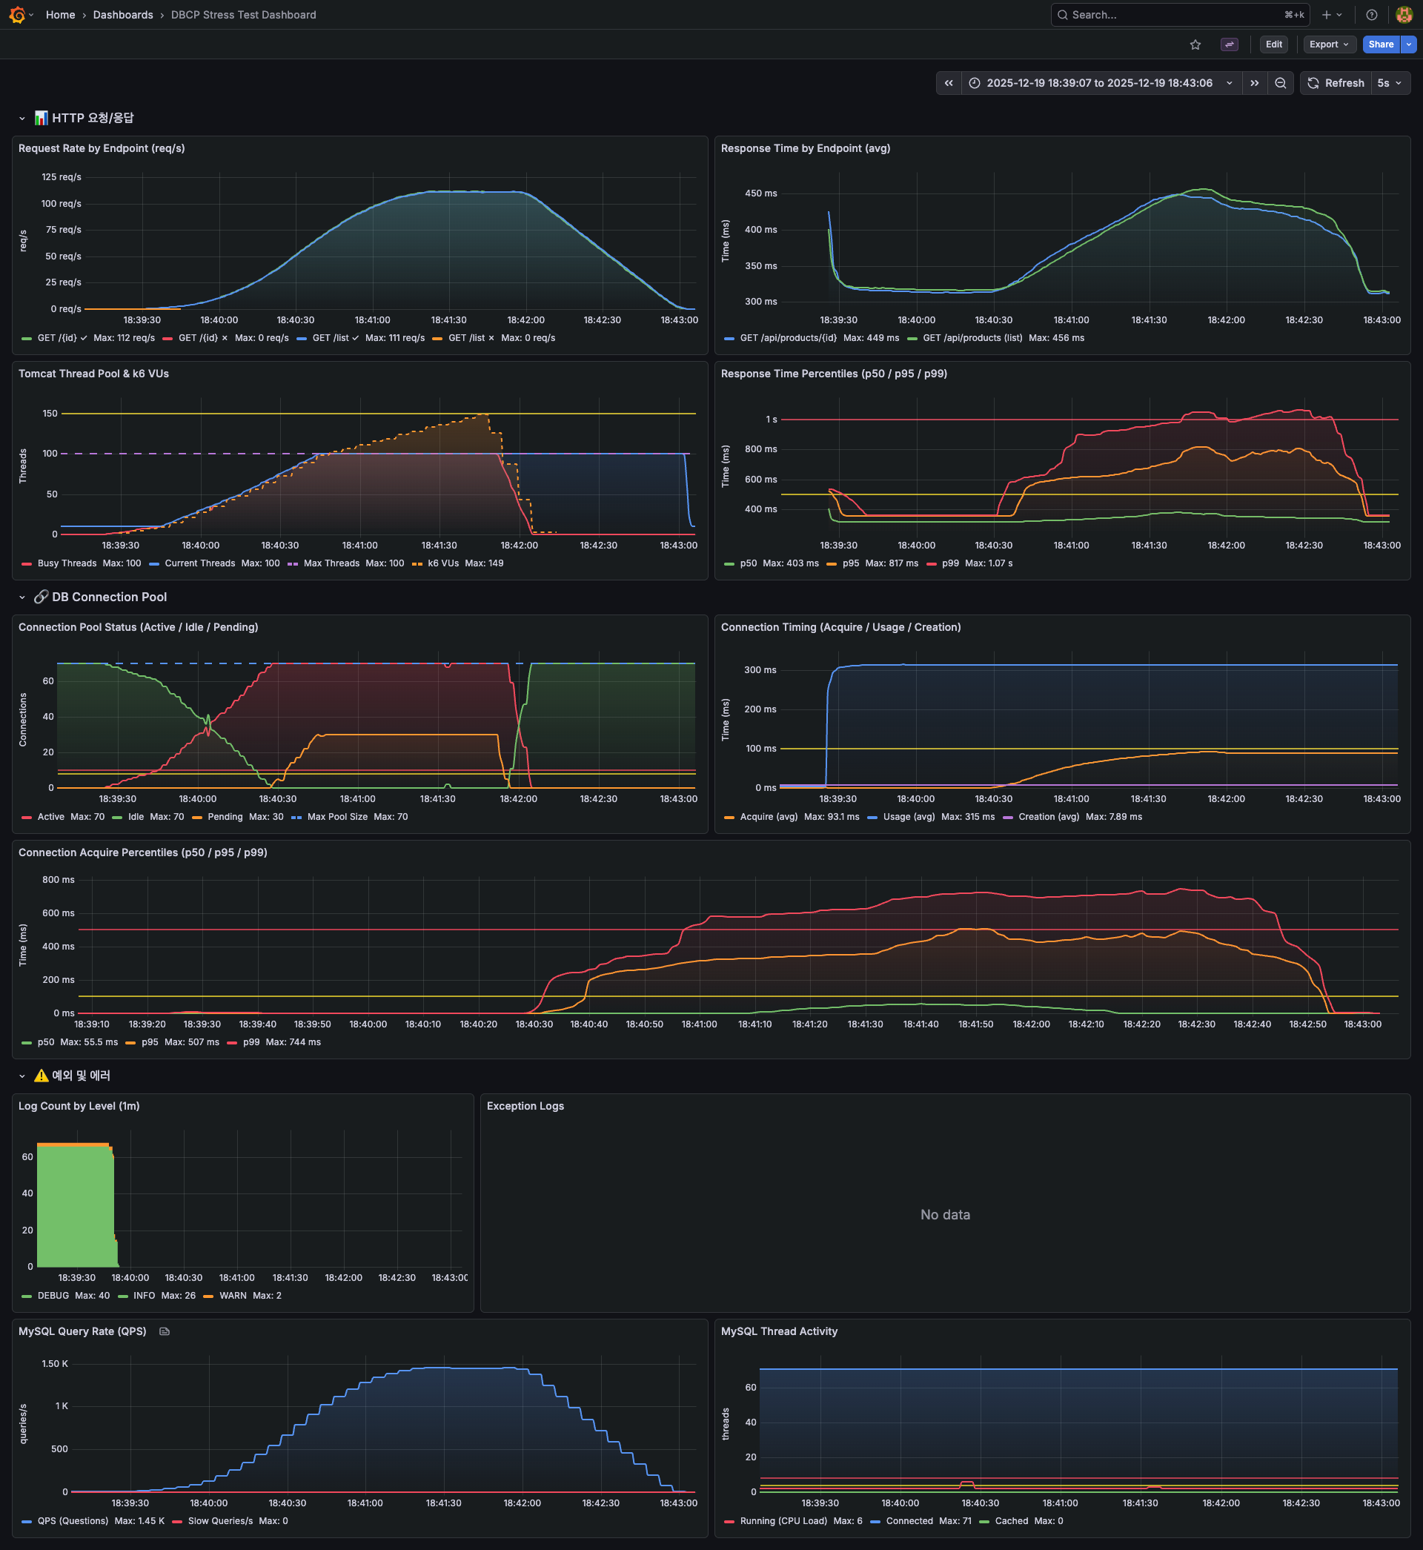Open the user avatar profile menu
1423x1550 pixels.
[1404, 15]
